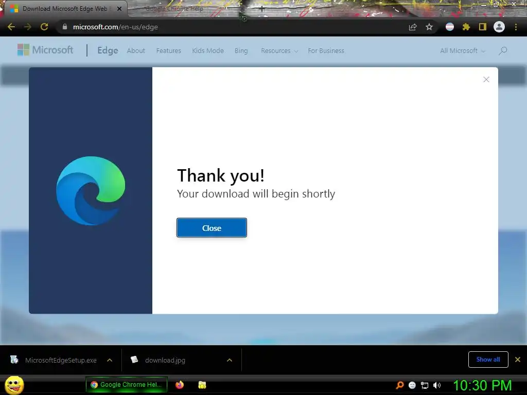Click the Edge brand link
The width and height of the screenshot is (527, 395).
click(x=108, y=50)
